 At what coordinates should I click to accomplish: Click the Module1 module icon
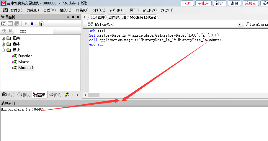14,68
